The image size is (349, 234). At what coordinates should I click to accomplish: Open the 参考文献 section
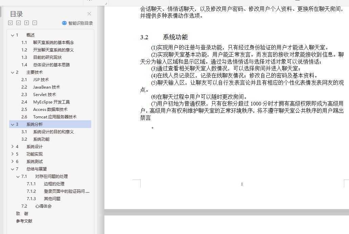pyautogui.click(x=24, y=221)
